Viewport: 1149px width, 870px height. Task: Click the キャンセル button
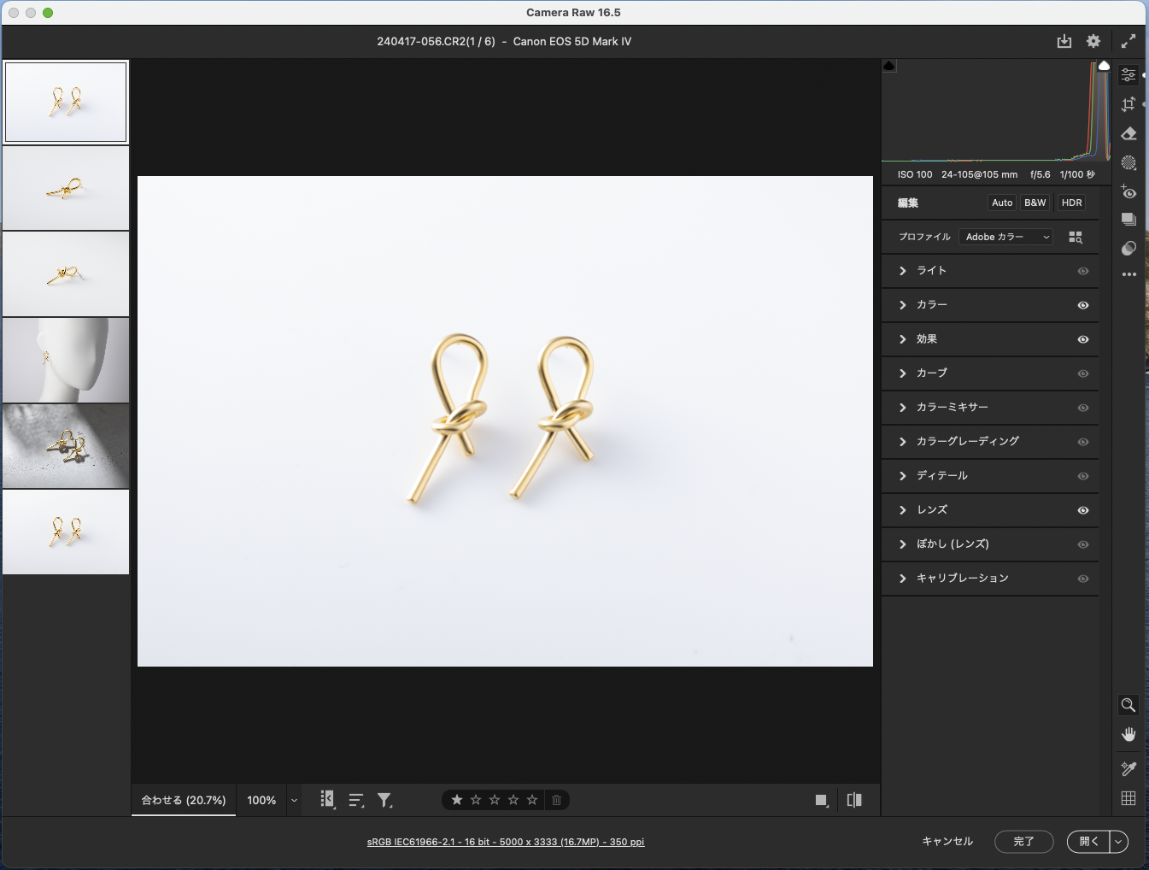[x=947, y=842]
